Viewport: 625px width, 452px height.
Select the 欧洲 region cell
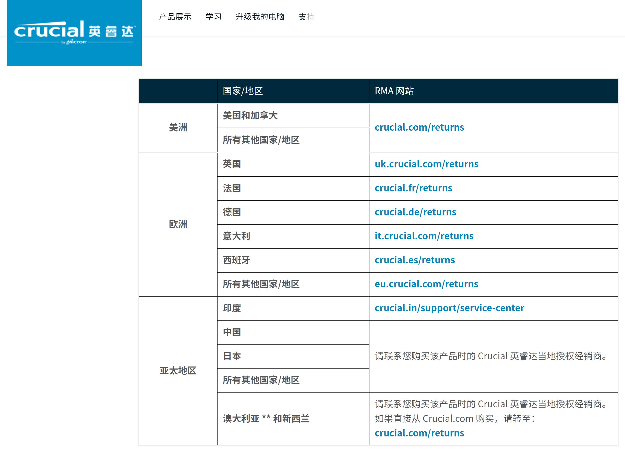(178, 224)
